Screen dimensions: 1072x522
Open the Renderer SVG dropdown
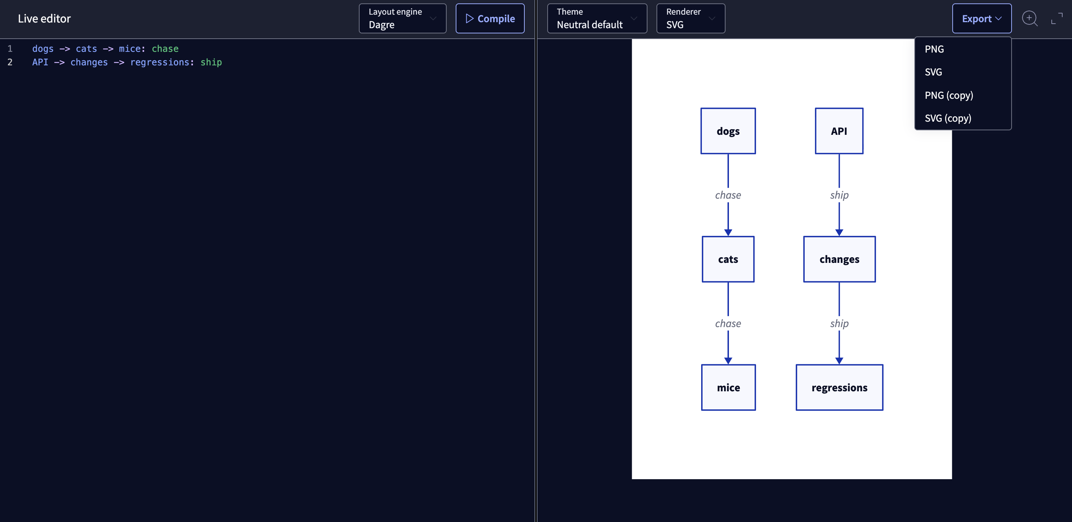690,18
